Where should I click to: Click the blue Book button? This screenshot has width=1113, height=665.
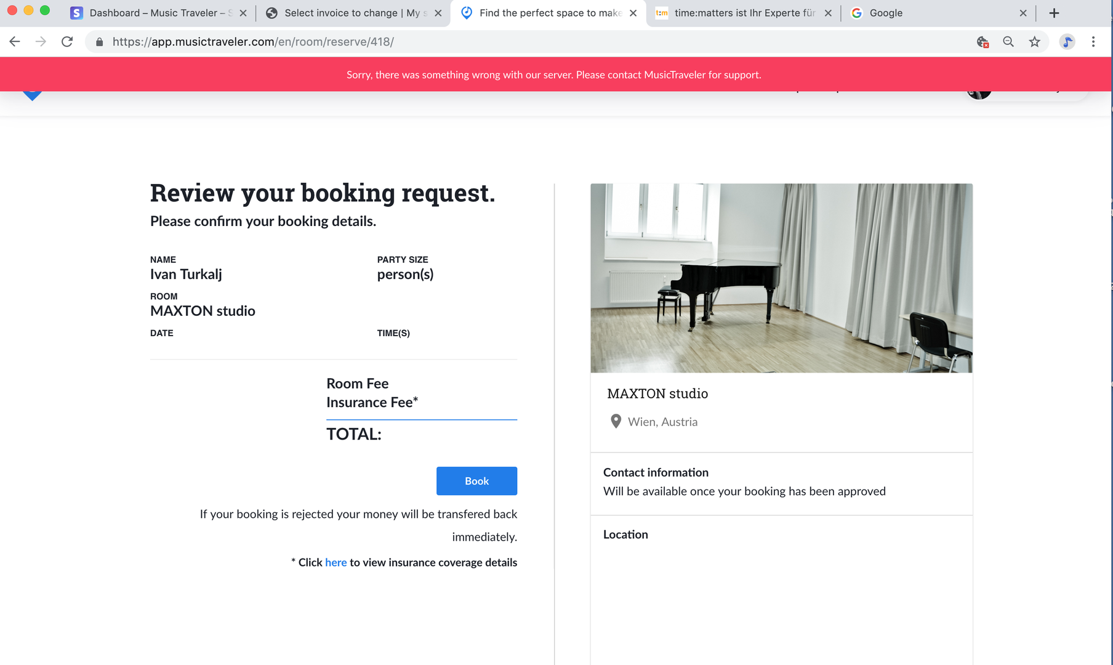pyautogui.click(x=476, y=481)
